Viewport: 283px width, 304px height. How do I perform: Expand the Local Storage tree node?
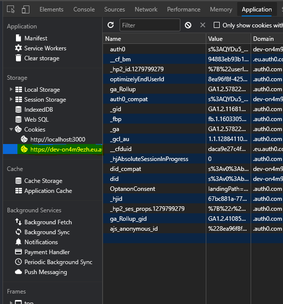coord(11,89)
